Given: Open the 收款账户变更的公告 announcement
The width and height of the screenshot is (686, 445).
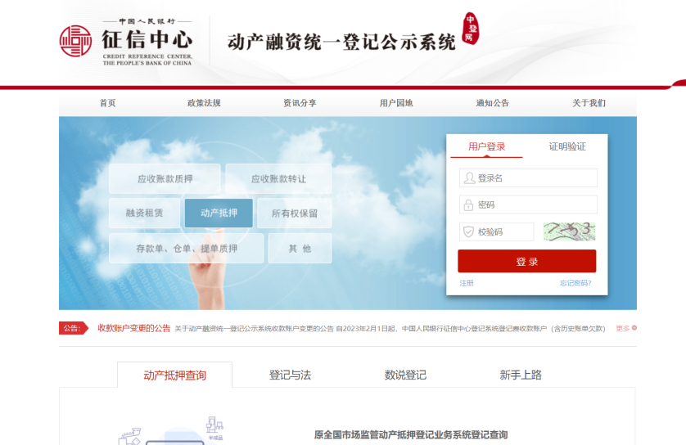Looking at the screenshot, I should coord(133,328).
